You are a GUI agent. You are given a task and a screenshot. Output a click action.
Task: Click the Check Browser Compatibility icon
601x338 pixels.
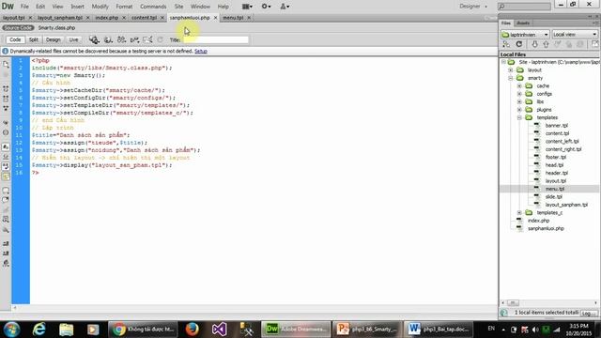point(134,39)
